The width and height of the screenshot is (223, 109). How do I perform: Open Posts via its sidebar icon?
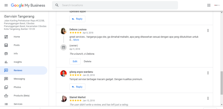pyautogui.click(x=6, y=45)
